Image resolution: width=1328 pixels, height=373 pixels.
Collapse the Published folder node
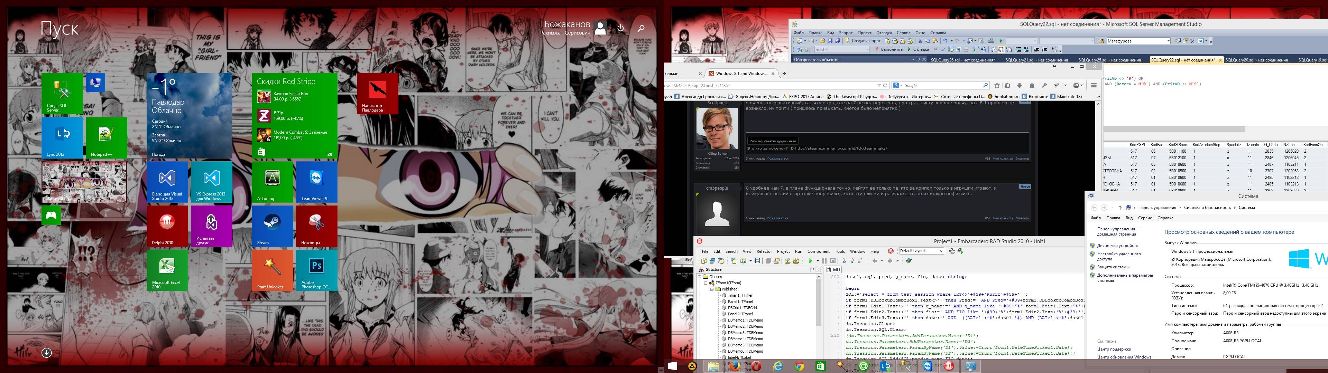712,289
